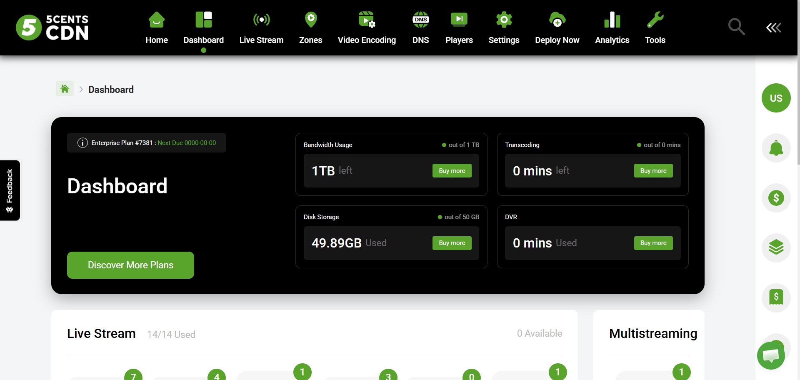Open the search magnifier icon
This screenshot has width=800, height=380.
coord(736,27)
